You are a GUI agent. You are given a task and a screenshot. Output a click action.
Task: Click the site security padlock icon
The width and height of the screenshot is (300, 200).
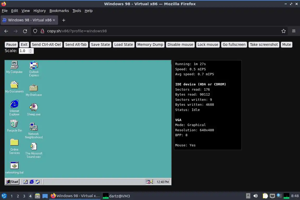[x=42, y=31]
